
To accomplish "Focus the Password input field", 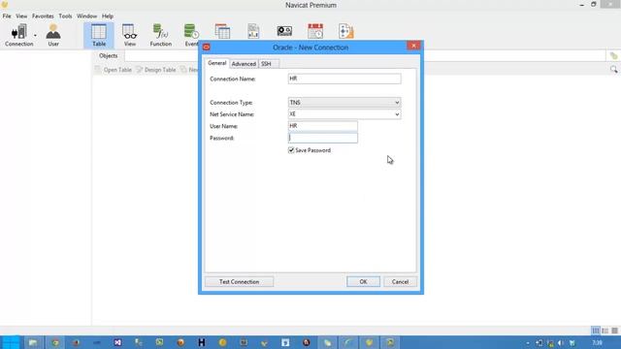I will 323,138.
